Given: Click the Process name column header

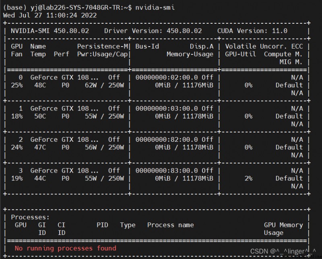Looking at the screenshot, I should tap(170, 225).
